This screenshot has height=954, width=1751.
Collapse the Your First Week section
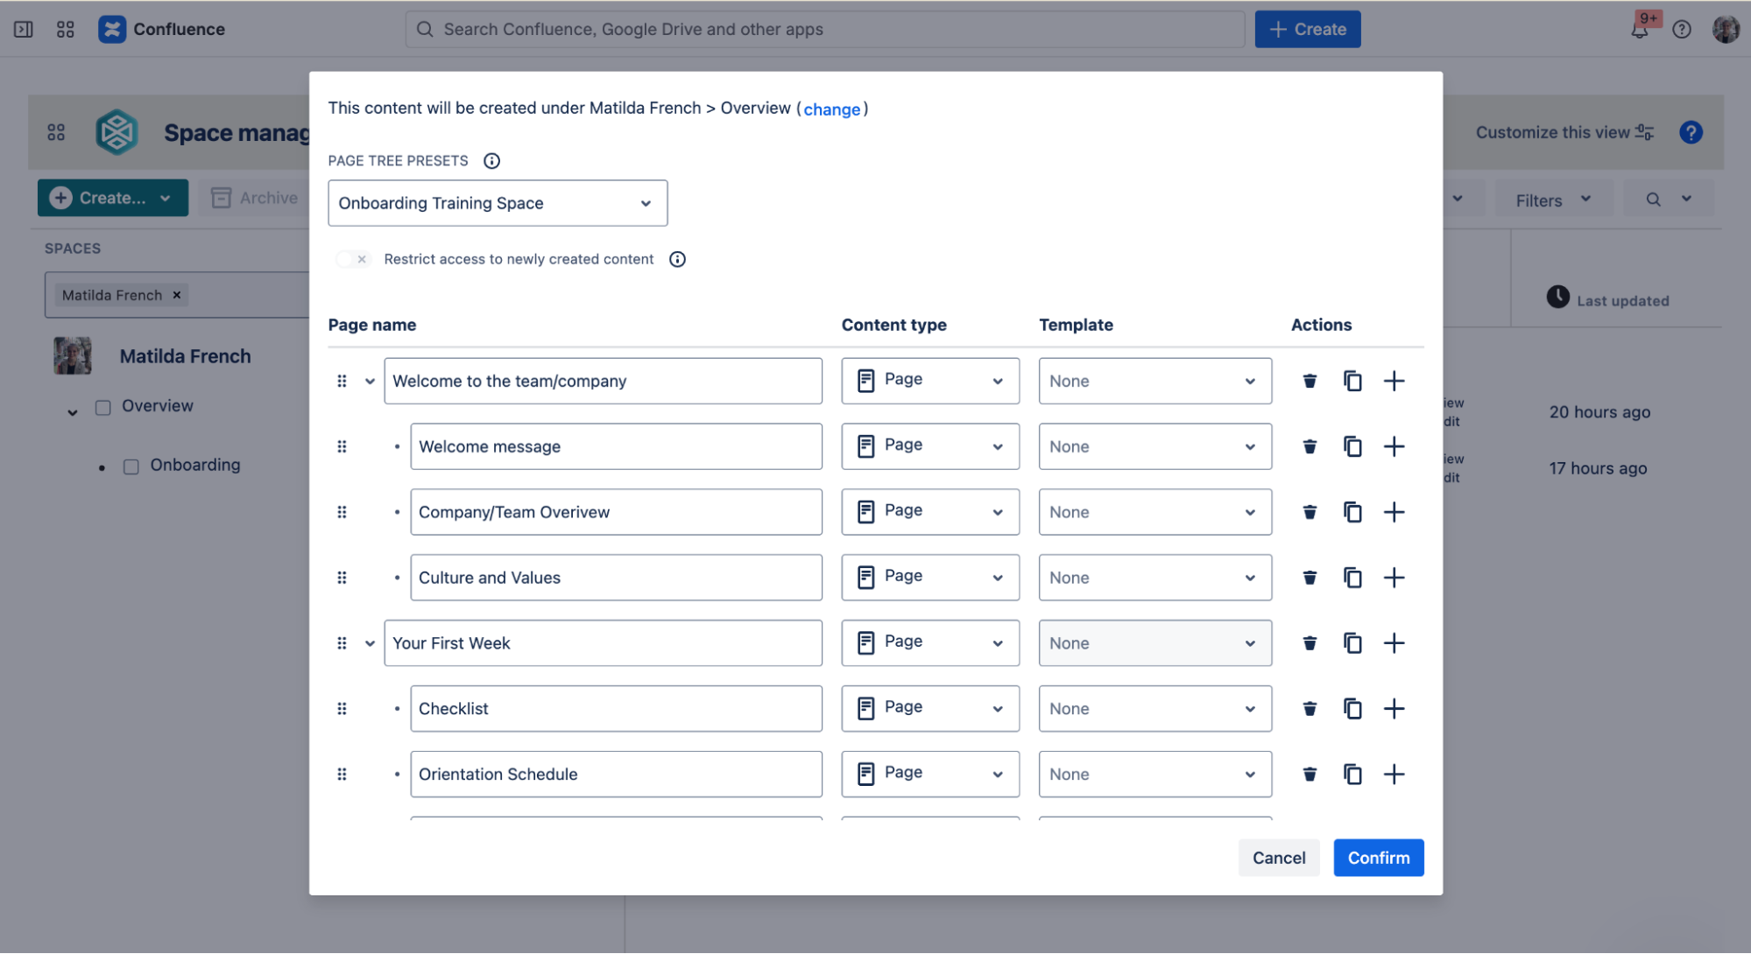pyautogui.click(x=370, y=643)
